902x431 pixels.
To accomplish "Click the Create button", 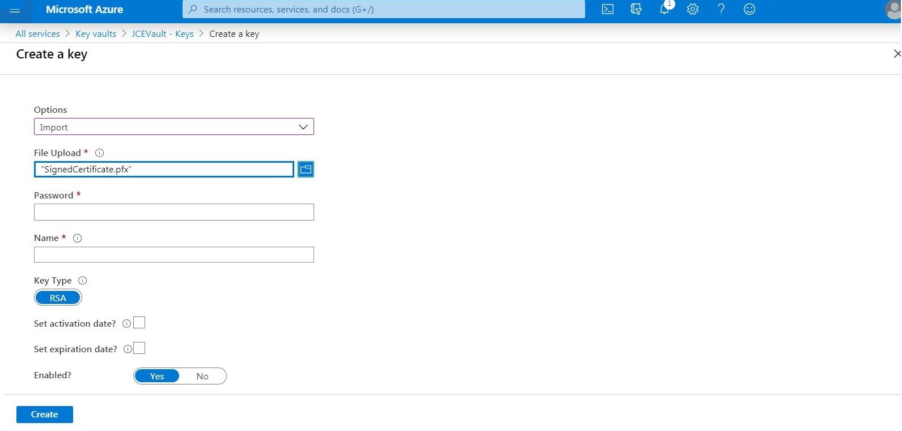I will coord(44,415).
